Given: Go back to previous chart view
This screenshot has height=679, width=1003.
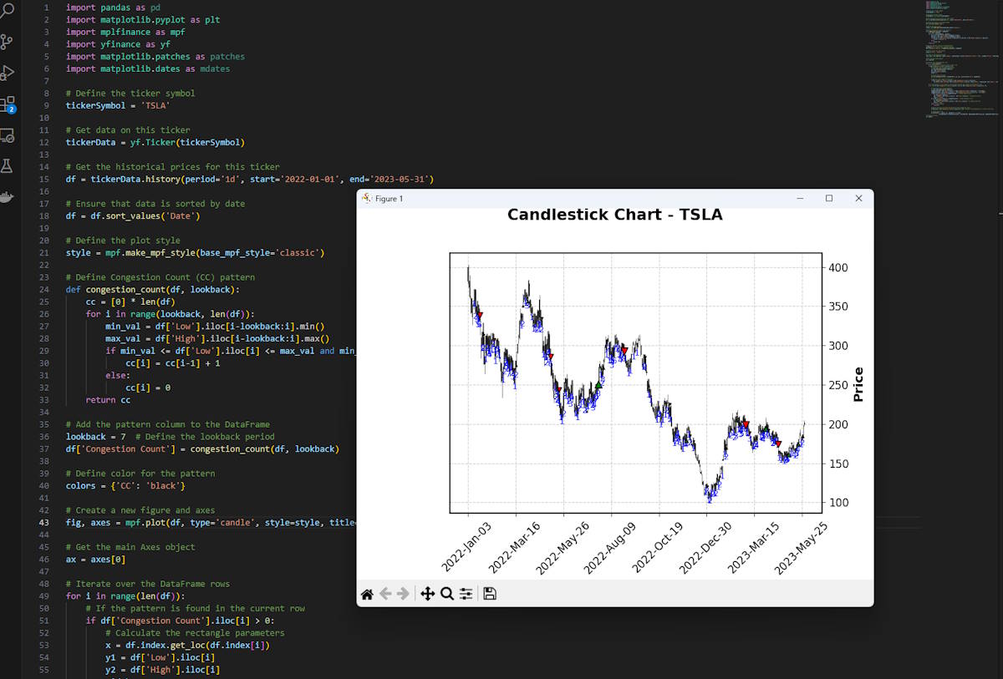Looking at the screenshot, I should (x=386, y=593).
